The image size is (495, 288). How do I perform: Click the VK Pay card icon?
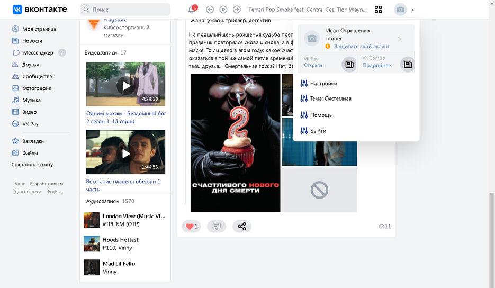tap(349, 65)
